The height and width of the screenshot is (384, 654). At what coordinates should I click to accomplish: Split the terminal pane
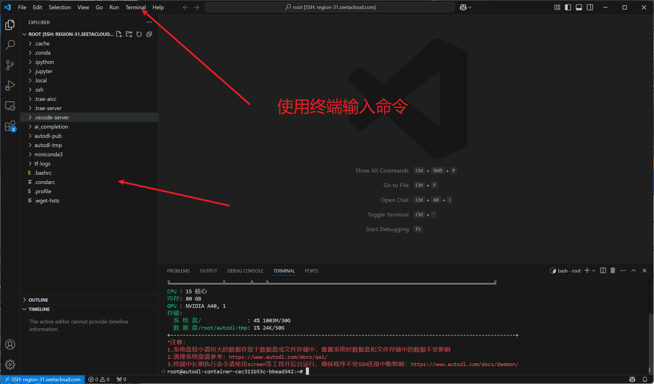pos(603,271)
